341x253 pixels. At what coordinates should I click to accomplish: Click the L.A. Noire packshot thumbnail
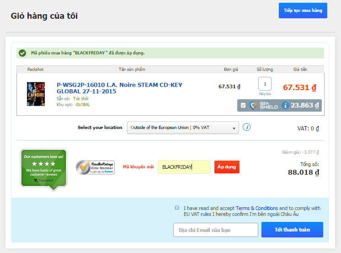(x=36, y=94)
